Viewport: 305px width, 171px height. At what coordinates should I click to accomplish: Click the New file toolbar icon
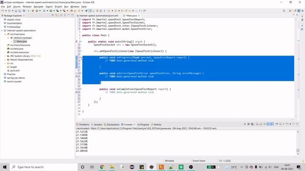pos(3,11)
